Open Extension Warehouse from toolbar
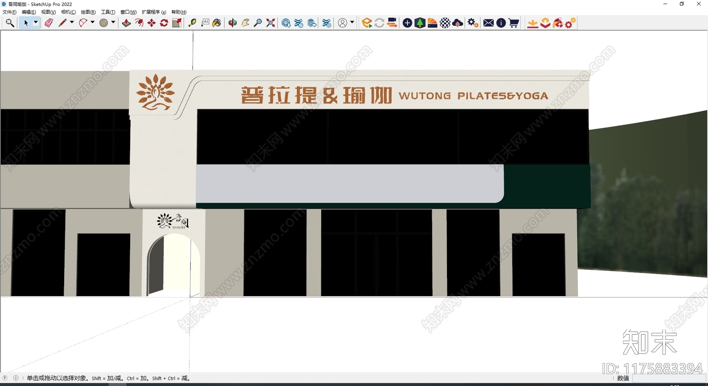 [299, 23]
